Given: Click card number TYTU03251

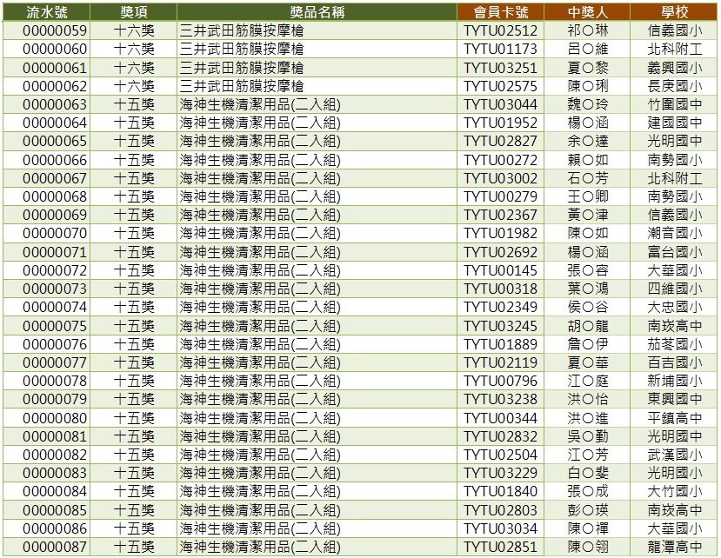Looking at the screenshot, I should coord(500,68).
